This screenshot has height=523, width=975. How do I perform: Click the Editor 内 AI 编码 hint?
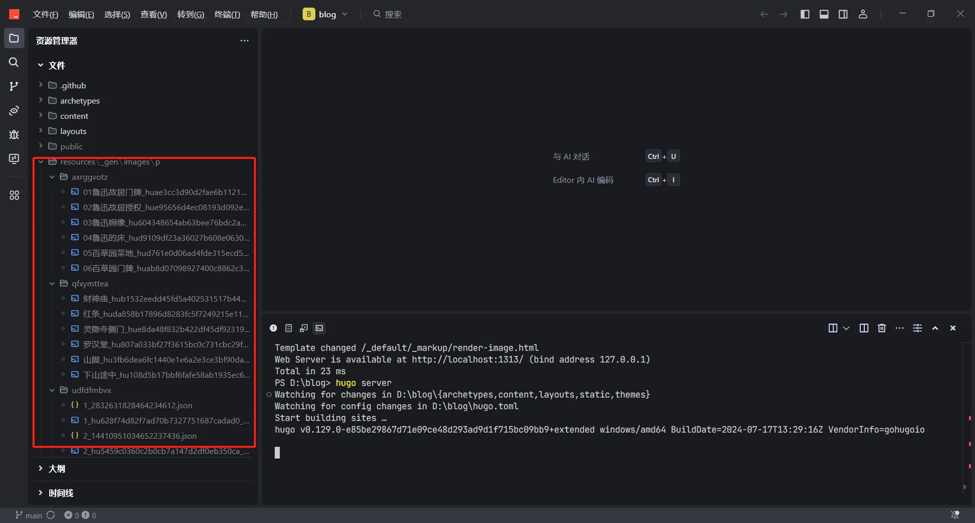pyautogui.click(x=583, y=180)
